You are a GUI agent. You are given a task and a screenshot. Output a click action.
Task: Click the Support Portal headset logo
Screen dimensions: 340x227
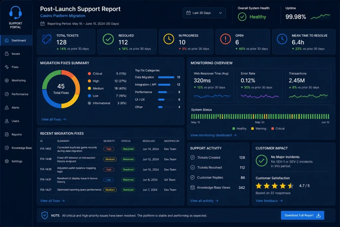15,12
